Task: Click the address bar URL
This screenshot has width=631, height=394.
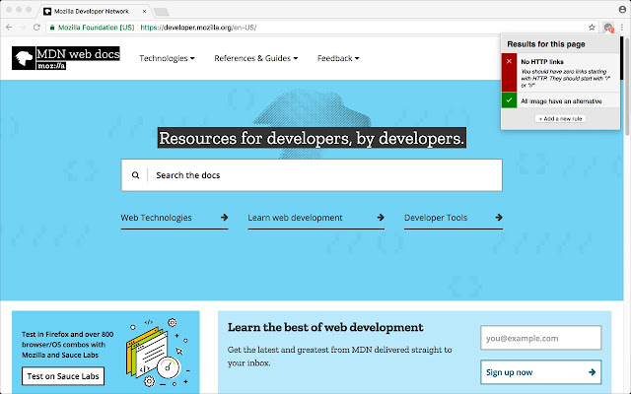Action: (198, 28)
